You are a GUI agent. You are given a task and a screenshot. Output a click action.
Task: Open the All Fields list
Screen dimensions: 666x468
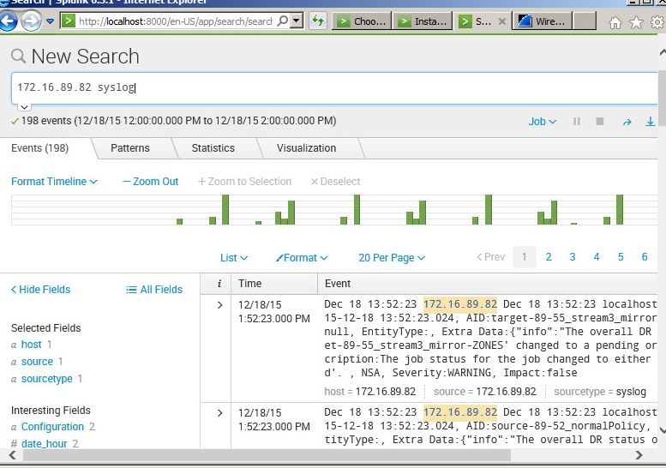[x=154, y=290]
